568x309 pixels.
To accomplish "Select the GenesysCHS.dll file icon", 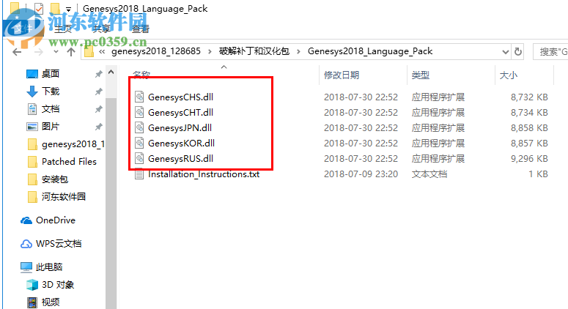I will [139, 97].
